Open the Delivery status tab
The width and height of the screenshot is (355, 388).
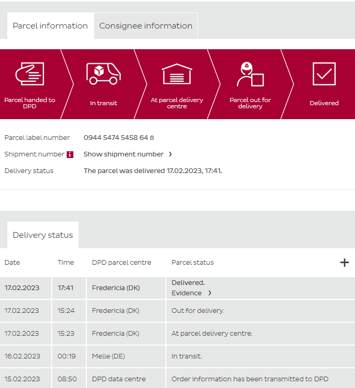43,235
